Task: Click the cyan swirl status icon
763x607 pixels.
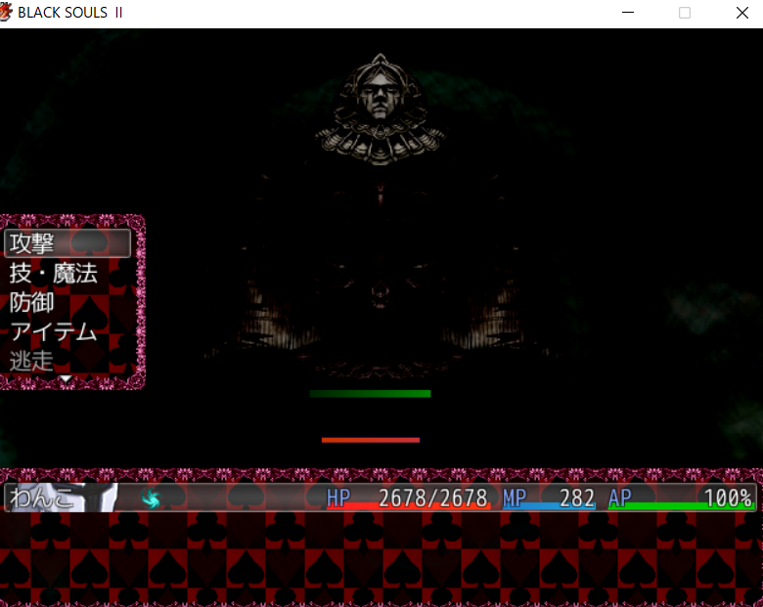Action: [151, 499]
